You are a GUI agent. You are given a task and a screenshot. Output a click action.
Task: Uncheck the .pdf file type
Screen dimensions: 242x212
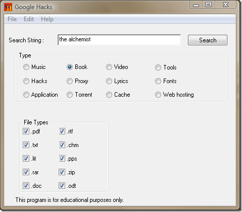coord(26,131)
